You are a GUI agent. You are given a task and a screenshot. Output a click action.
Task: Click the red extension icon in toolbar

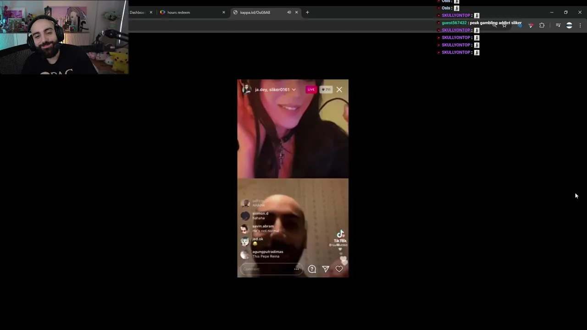click(531, 25)
